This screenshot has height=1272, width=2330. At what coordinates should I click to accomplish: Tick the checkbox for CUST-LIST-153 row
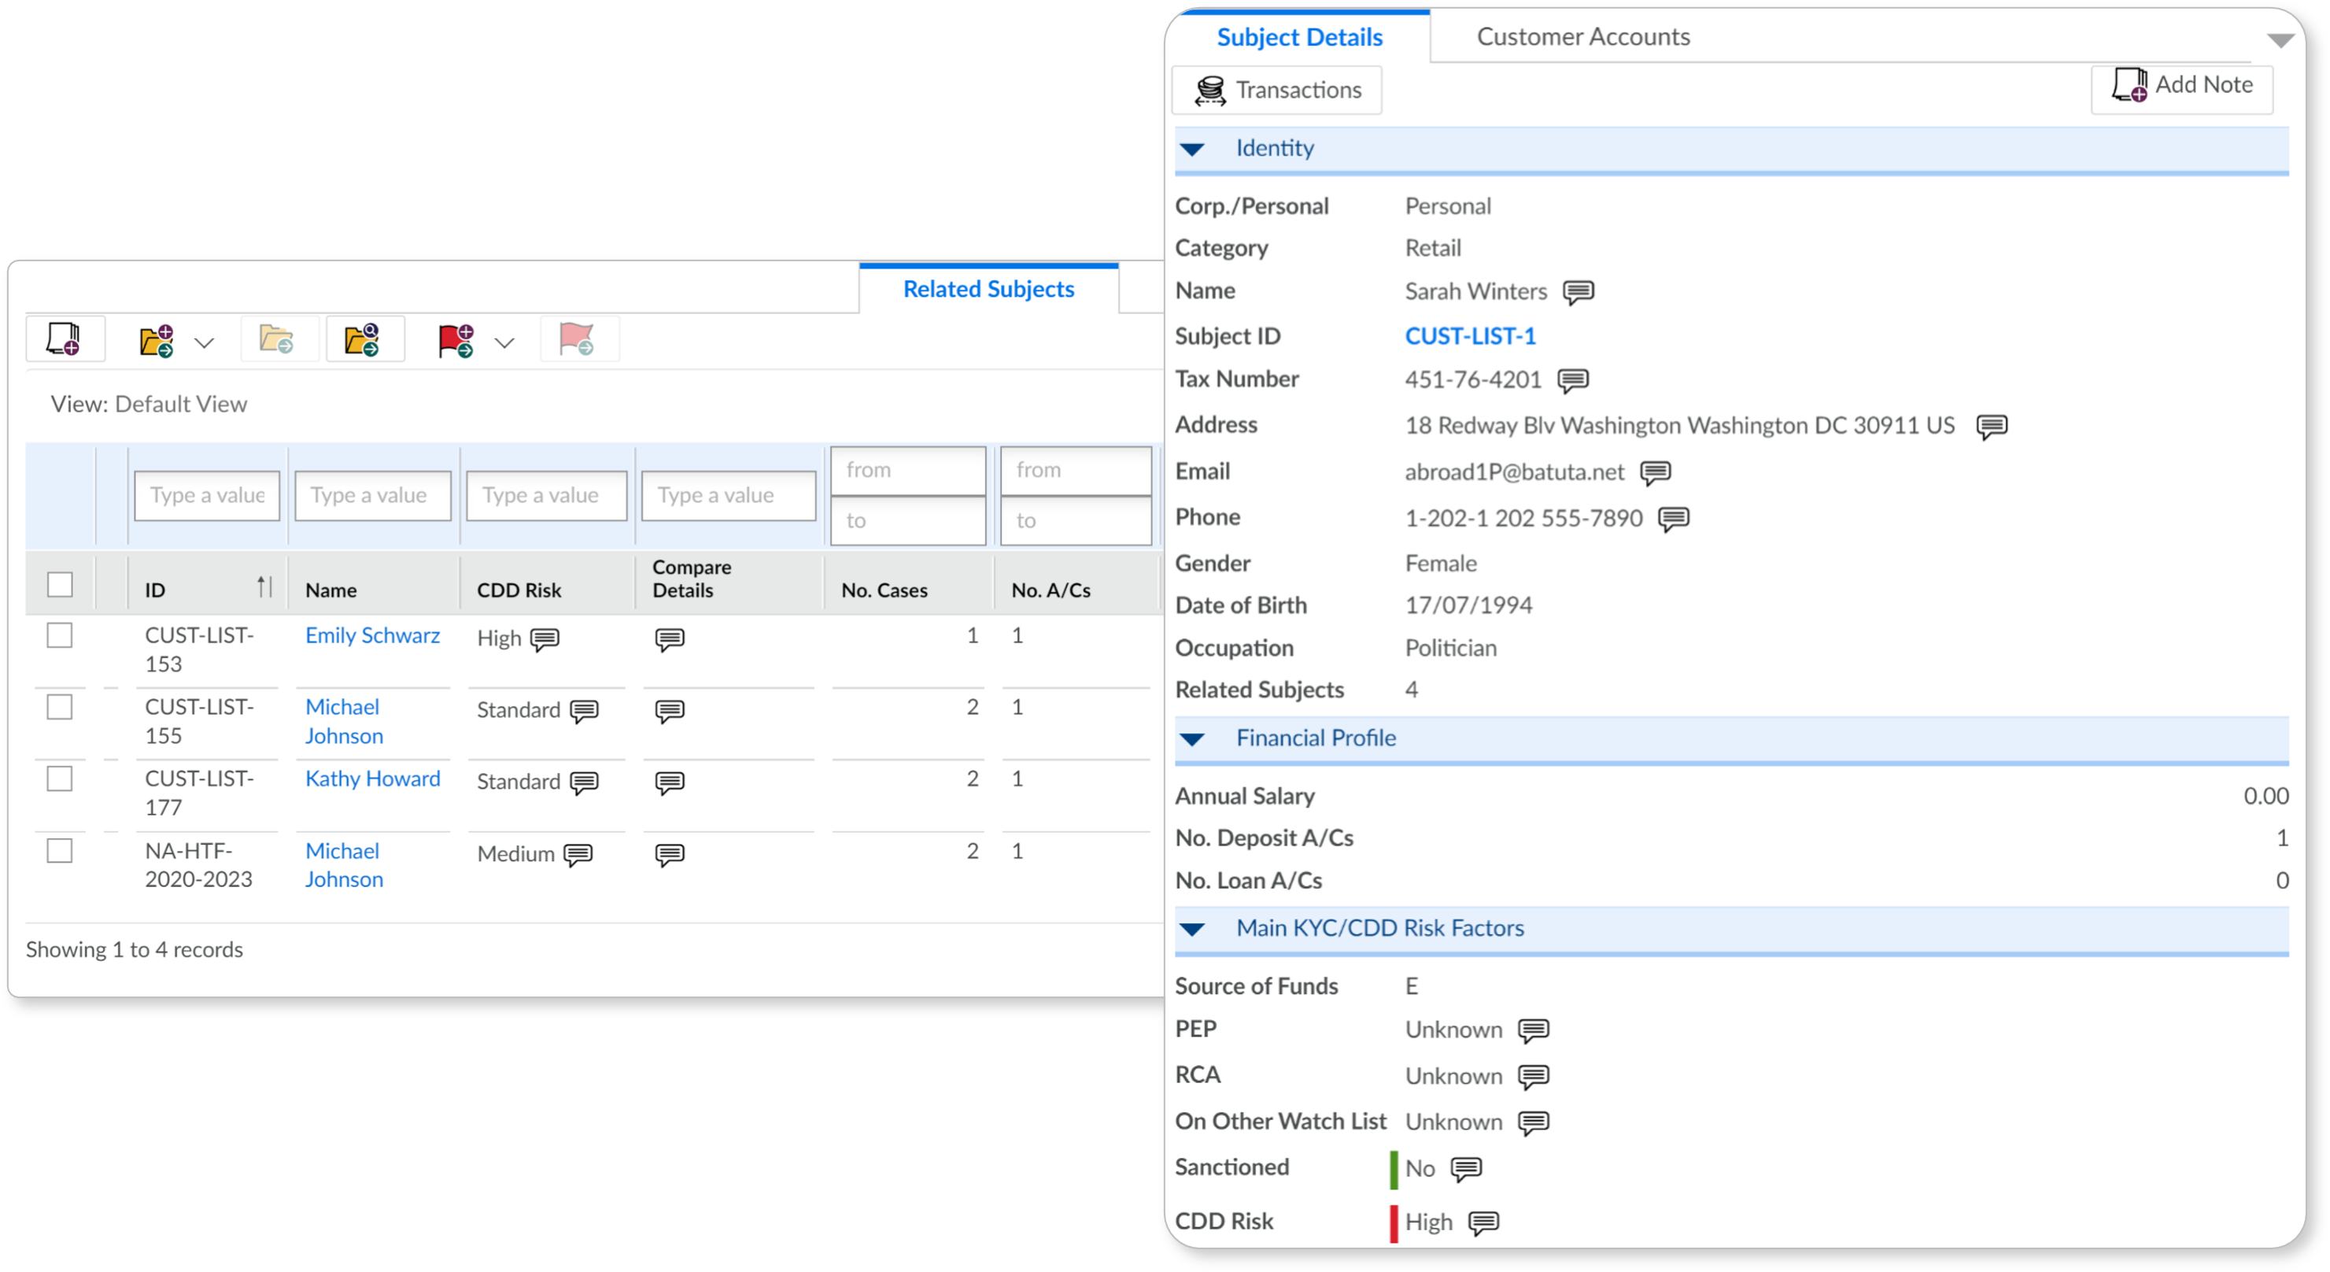pyautogui.click(x=60, y=636)
